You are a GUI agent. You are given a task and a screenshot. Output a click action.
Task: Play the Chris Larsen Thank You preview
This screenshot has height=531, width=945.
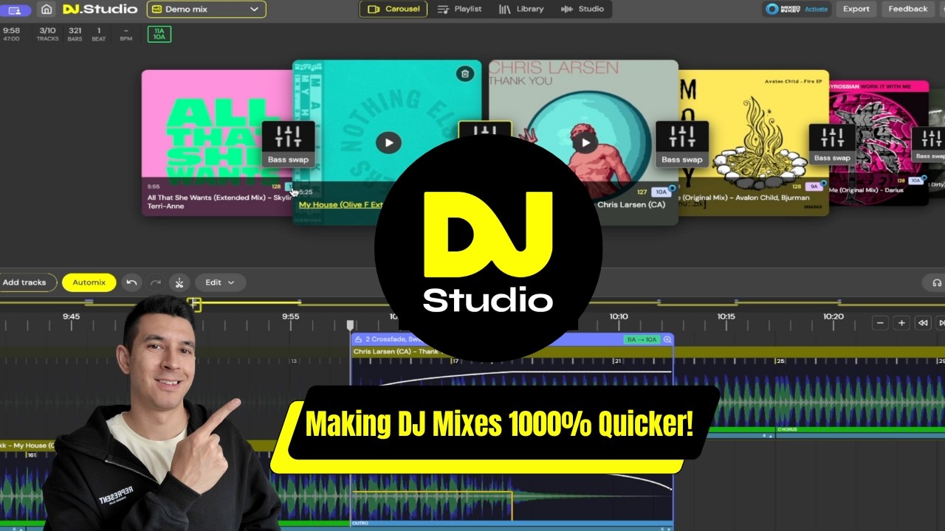[585, 142]
